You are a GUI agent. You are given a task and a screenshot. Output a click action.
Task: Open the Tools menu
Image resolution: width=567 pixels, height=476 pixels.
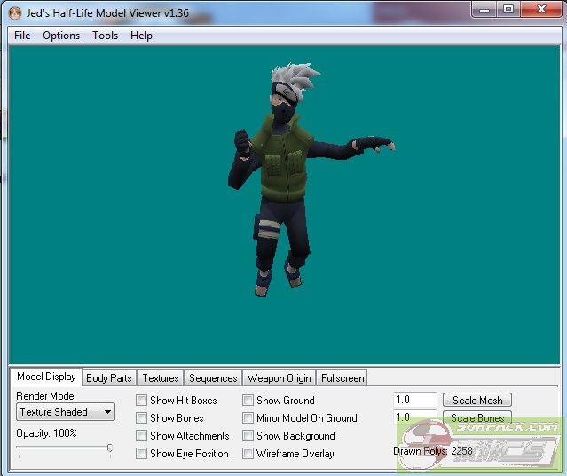point(105,36)
